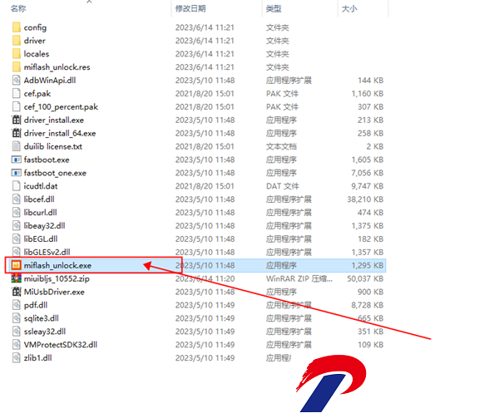Select the config folder name
Viewport: 499px width, 418px height.
pyautogui.click(x=35, y=27)
